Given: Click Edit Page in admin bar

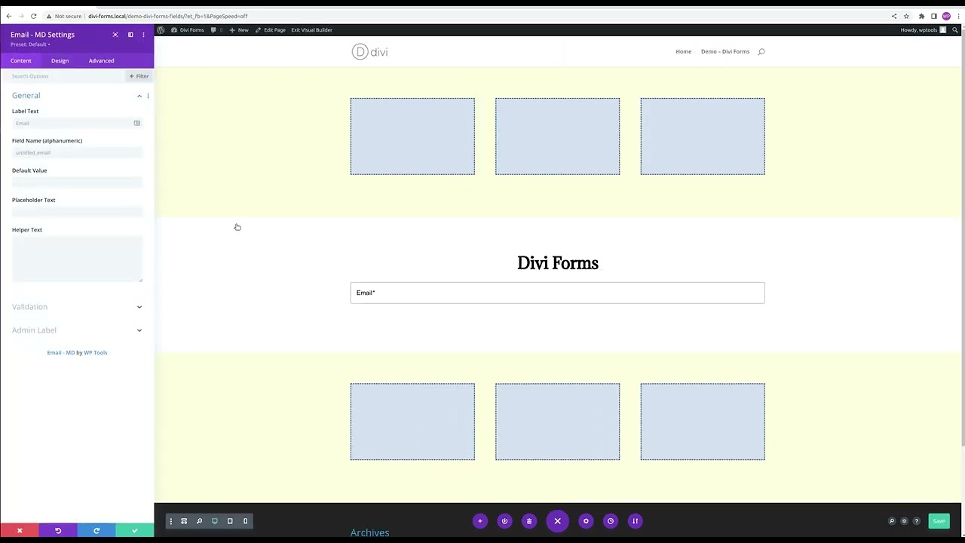Looking at the screenshot, I should click(270, 30).
